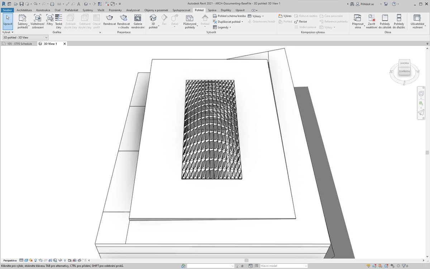
Task: Open the Výkazy schedules dropdown
Action: (x=256, y=16)
